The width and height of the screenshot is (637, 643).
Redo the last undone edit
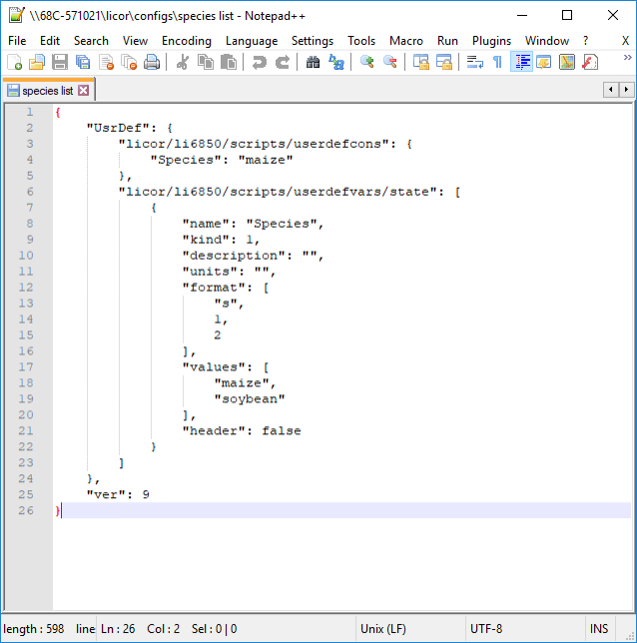point(283,62)
